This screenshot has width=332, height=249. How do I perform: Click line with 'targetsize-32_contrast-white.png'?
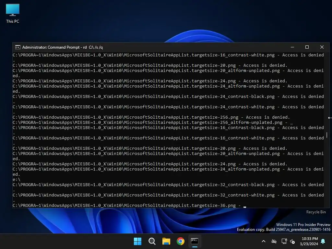[168, 195]
